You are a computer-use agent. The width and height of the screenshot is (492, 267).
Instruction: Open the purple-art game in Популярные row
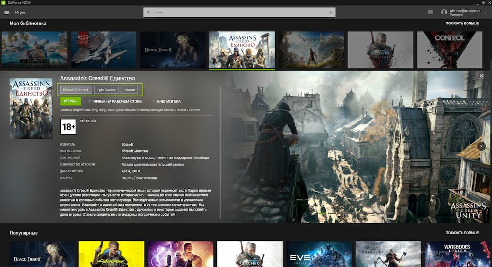(181, 254)
